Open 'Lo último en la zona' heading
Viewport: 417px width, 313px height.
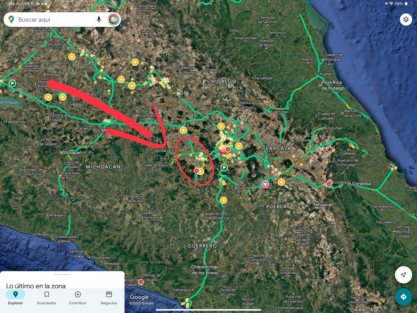[x=36, y=286]
